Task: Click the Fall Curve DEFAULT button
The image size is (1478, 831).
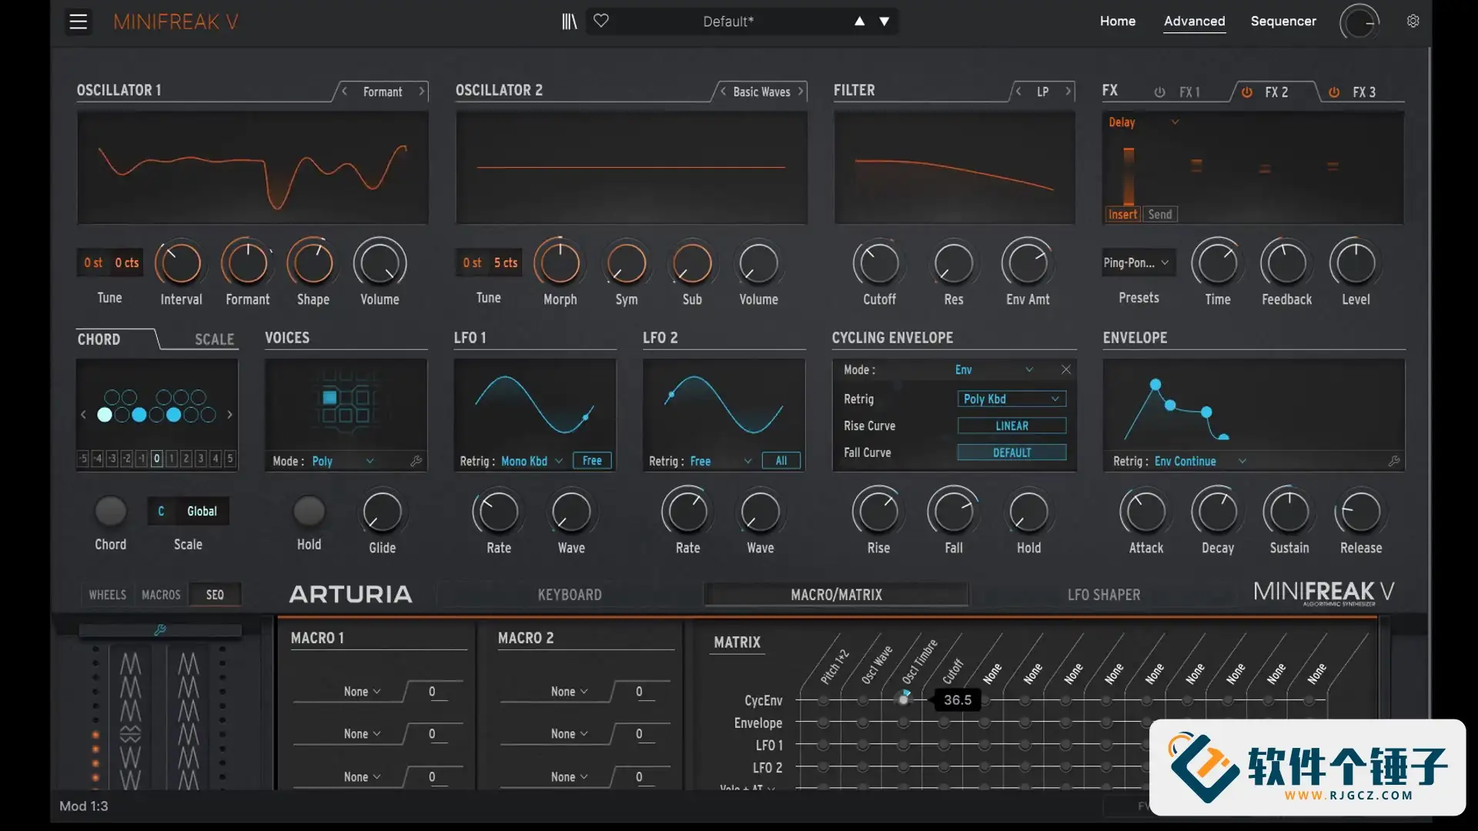Action: point(1012,452)
